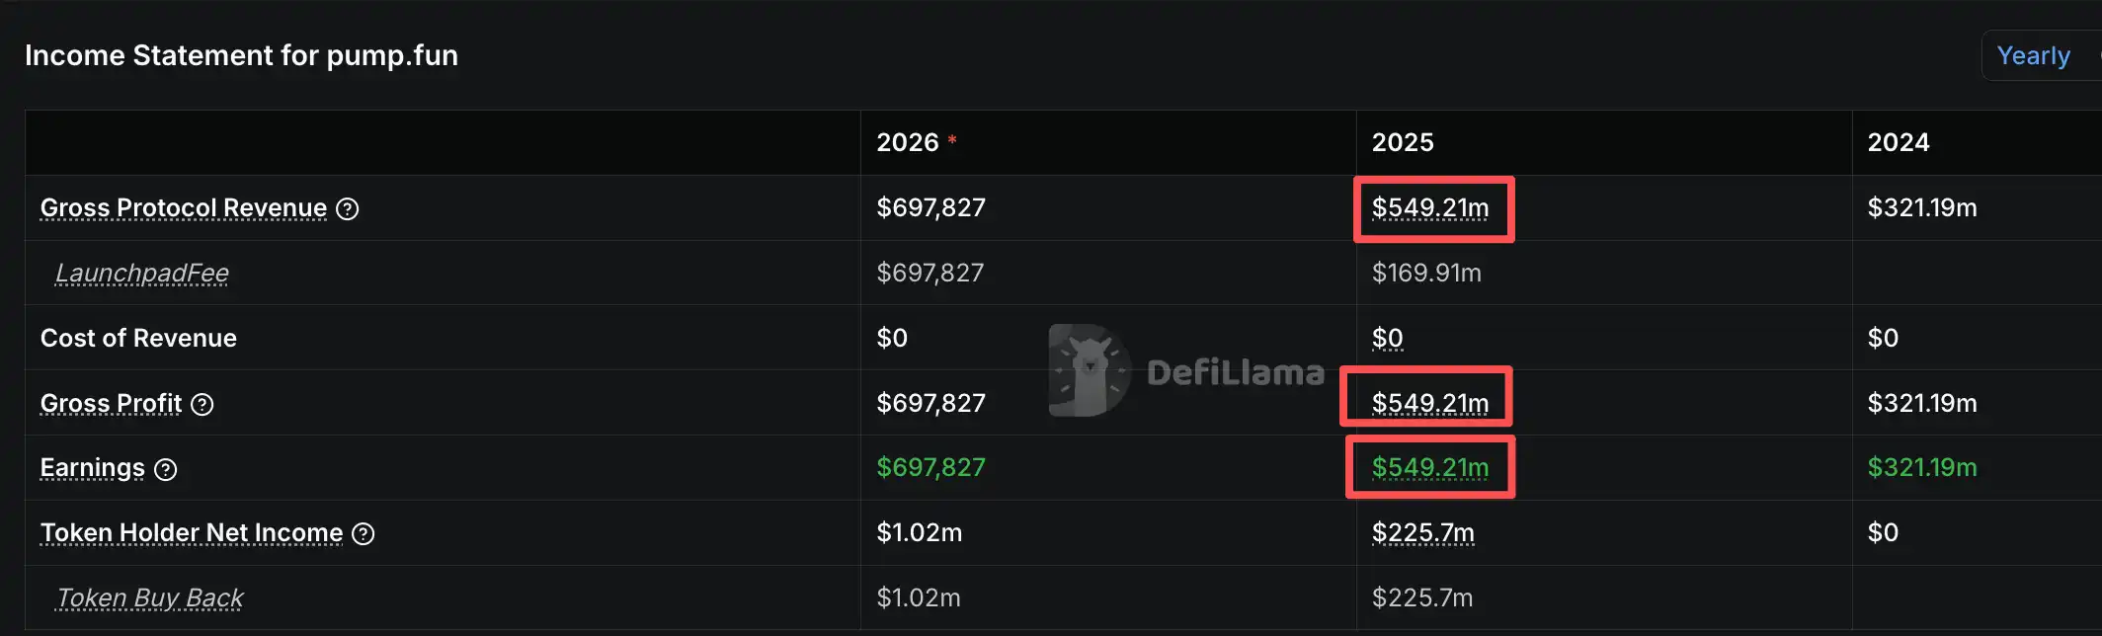Click the 2025 Gross Profit value
Image resolution: width=2102 pixels, height=636 pixels.
tap(1430, 404)
